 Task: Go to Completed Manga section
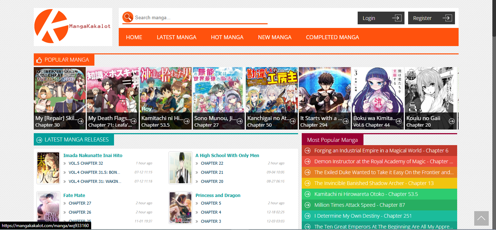pos(332,37)
